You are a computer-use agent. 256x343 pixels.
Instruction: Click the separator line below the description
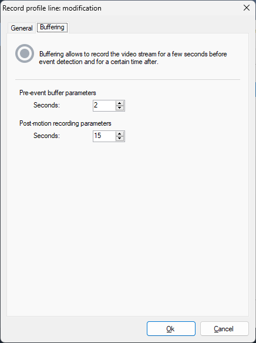127,79
